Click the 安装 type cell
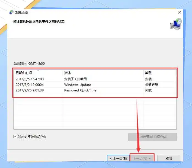The image size is (192, 168). tap(148, 79)
